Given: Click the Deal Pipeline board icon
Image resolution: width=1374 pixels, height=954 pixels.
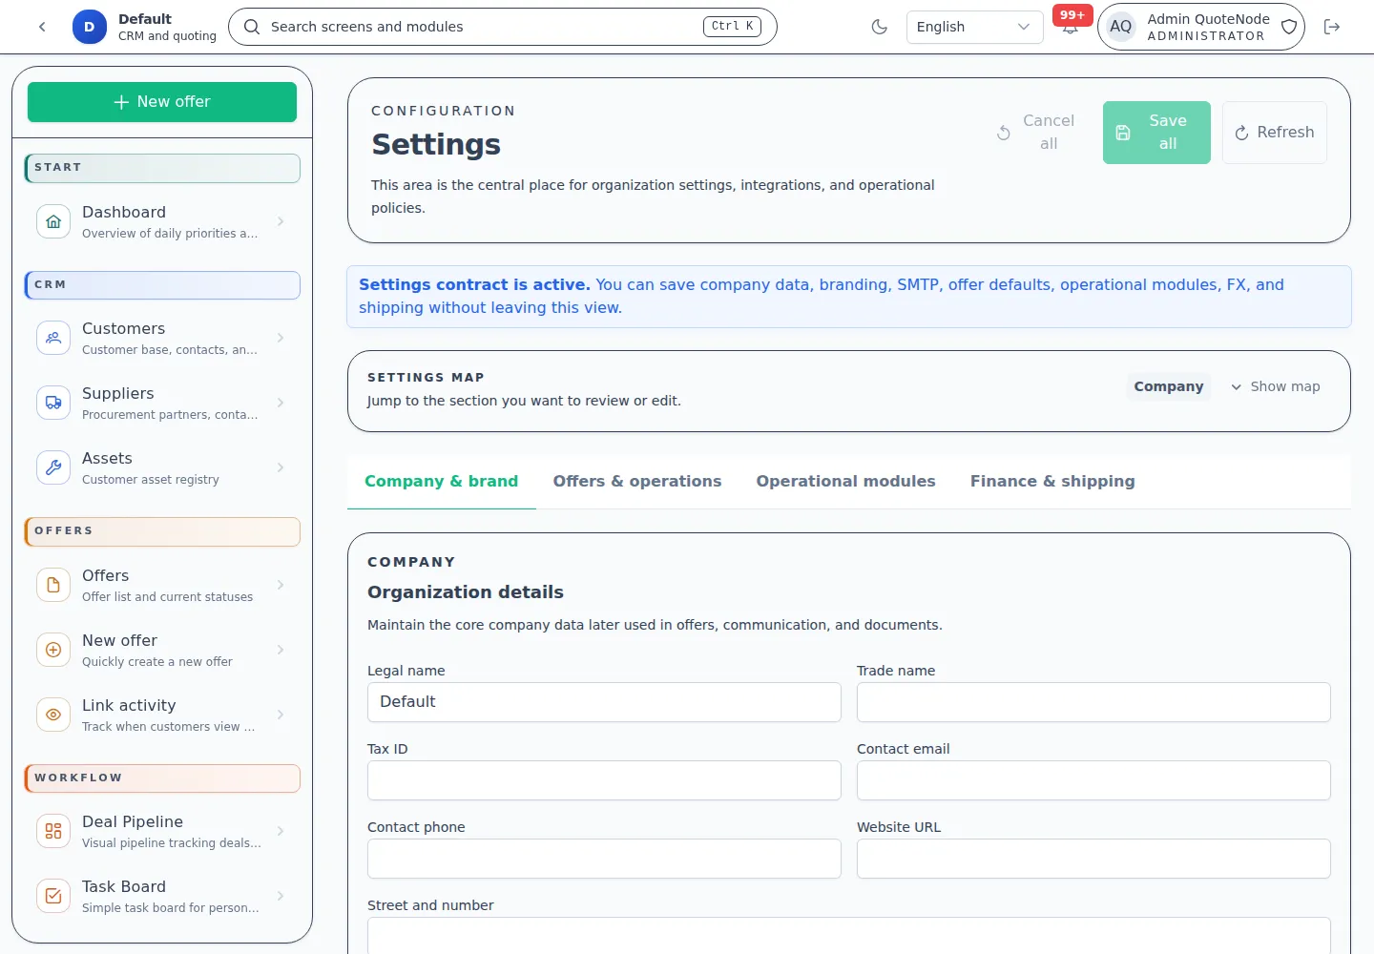Looking at the screenshot, I should [53, 831].
